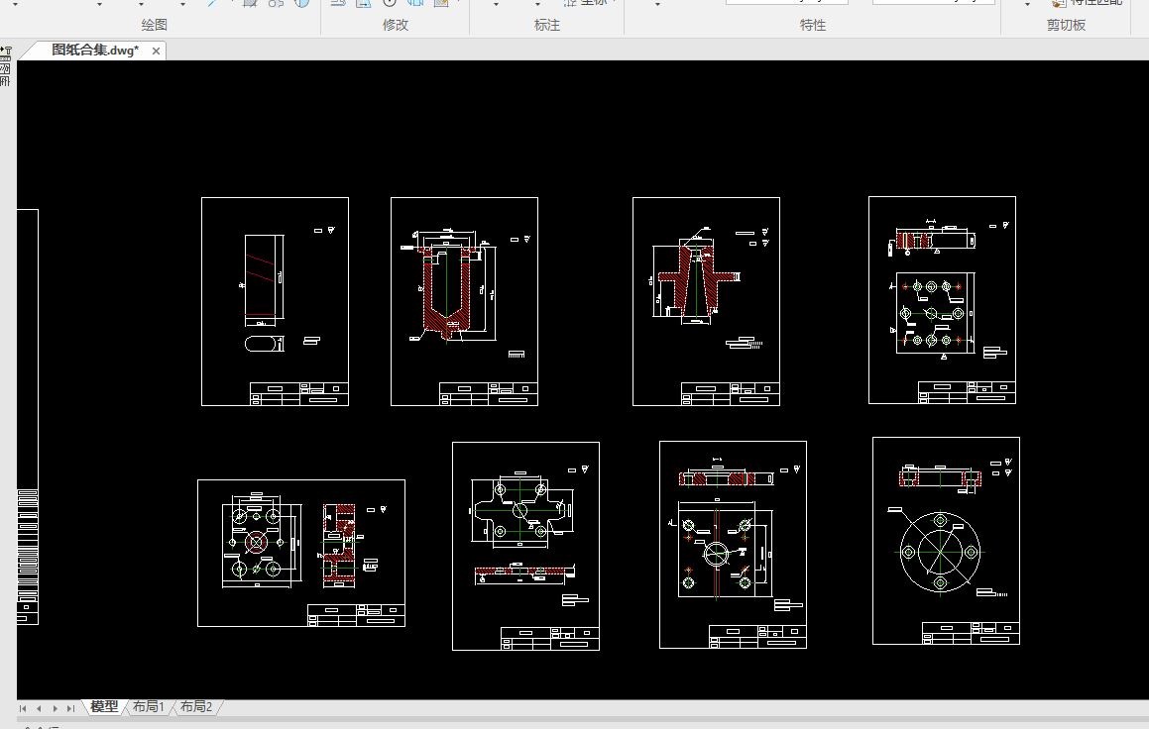Select the square plate with eight holes drawing
Viewport: 1149px width, 729px height.
(x=943, y=300)
